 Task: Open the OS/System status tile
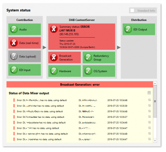99,71
